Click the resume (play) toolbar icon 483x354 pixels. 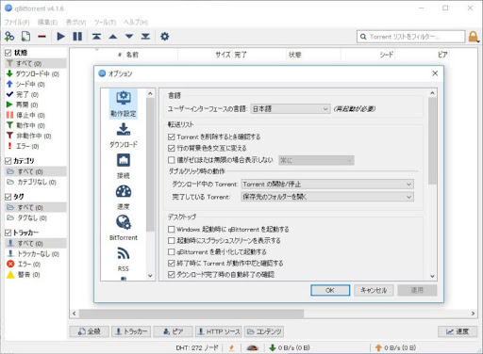61,37
